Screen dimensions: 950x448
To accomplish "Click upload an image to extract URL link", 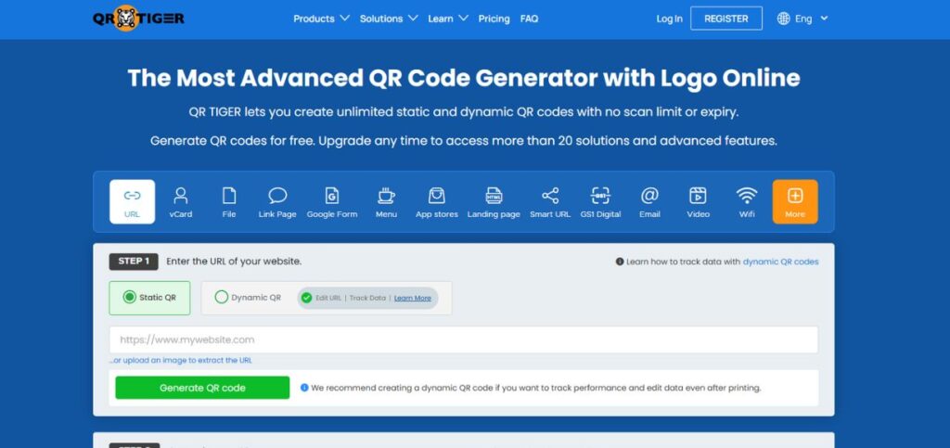I will [181, 360].
